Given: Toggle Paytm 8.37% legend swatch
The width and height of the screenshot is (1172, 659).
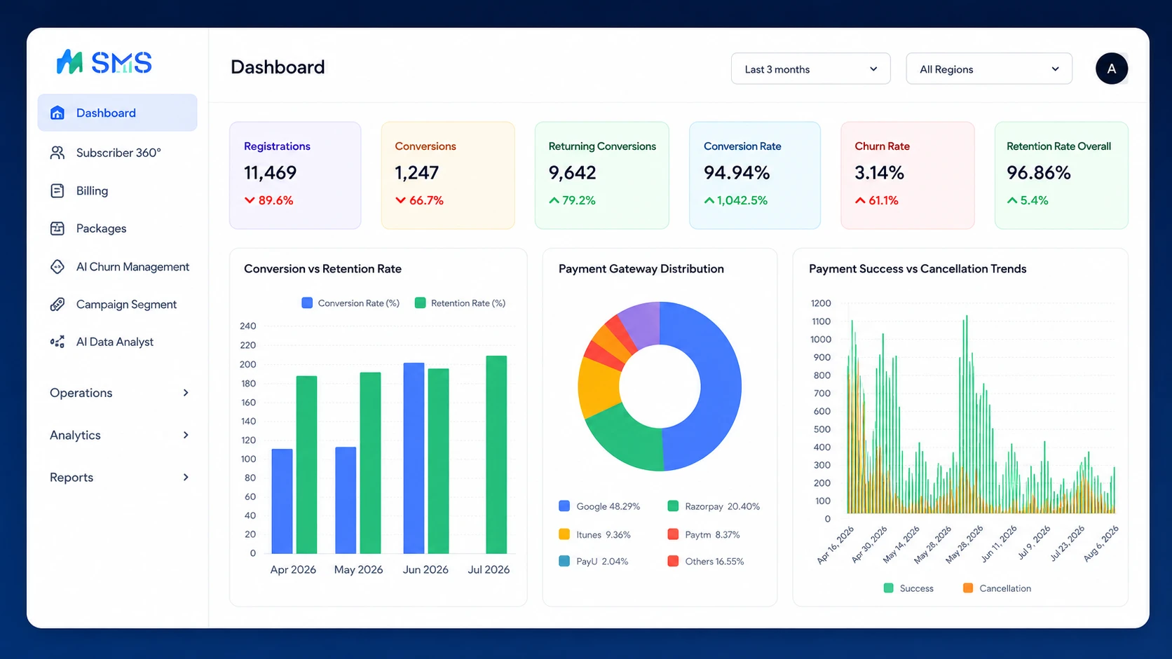Looking at the screenshot, I should point(673,534).
